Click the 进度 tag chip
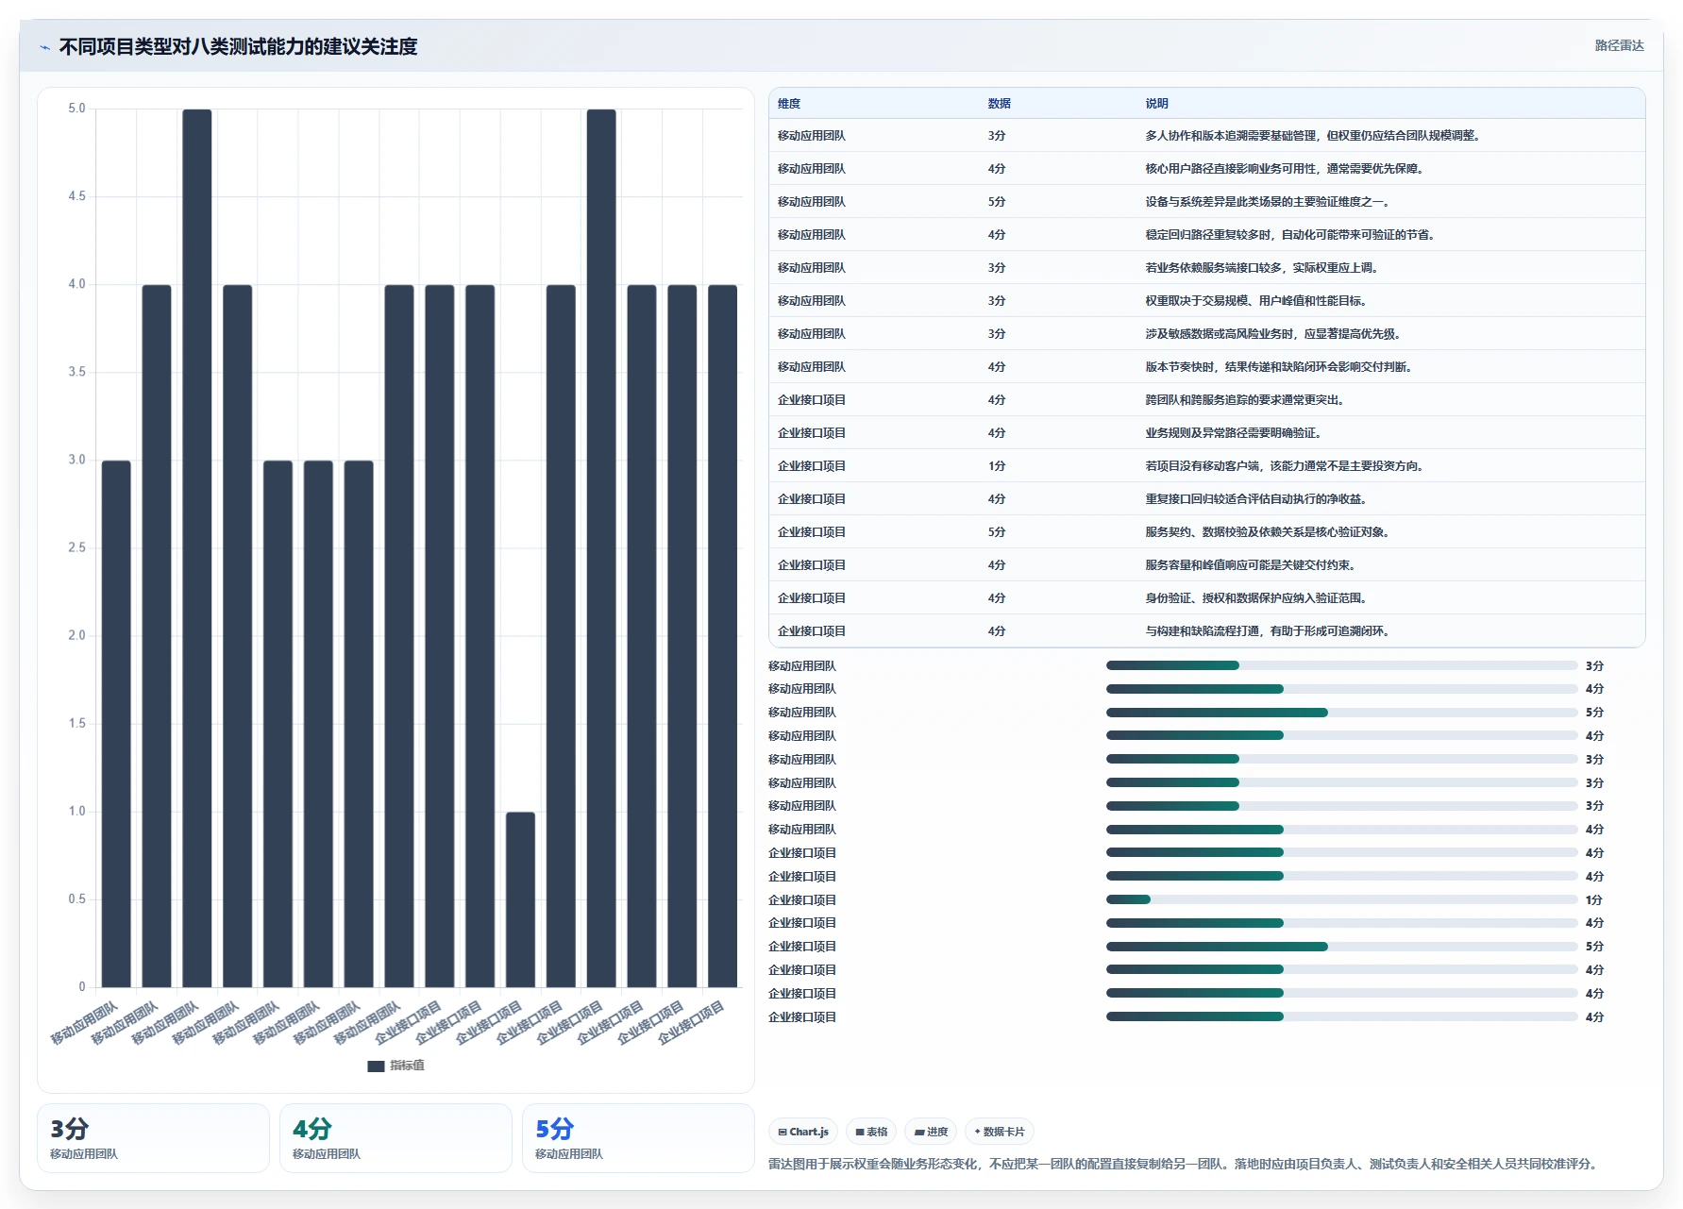Screen dimensions: 1683x1209 [x=931, y=1132]
